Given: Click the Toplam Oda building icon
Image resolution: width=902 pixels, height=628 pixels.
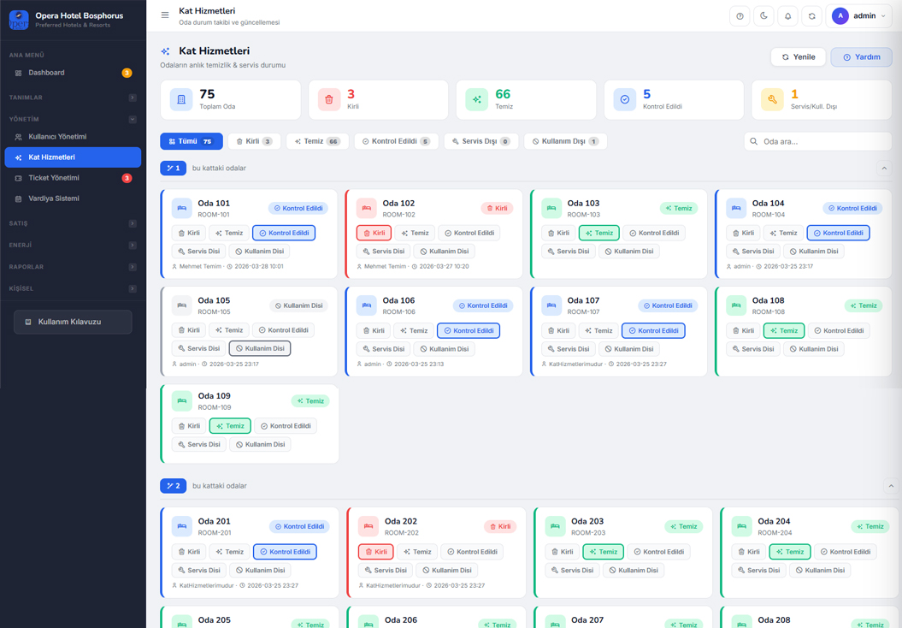Looking at the screenshot, I should [181, 100].
